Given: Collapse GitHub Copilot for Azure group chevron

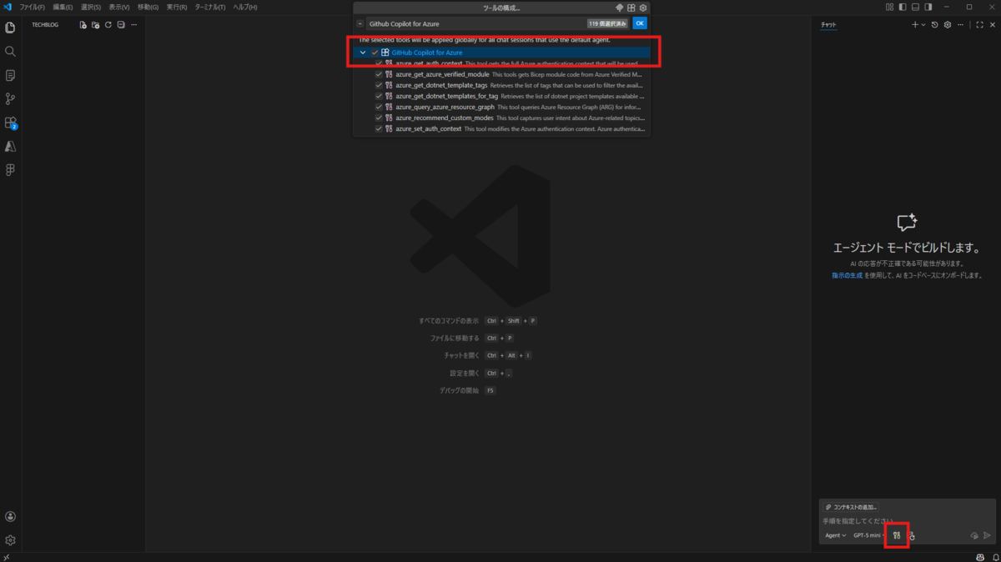Looking at the screenshot, I should tap(363, 53).
